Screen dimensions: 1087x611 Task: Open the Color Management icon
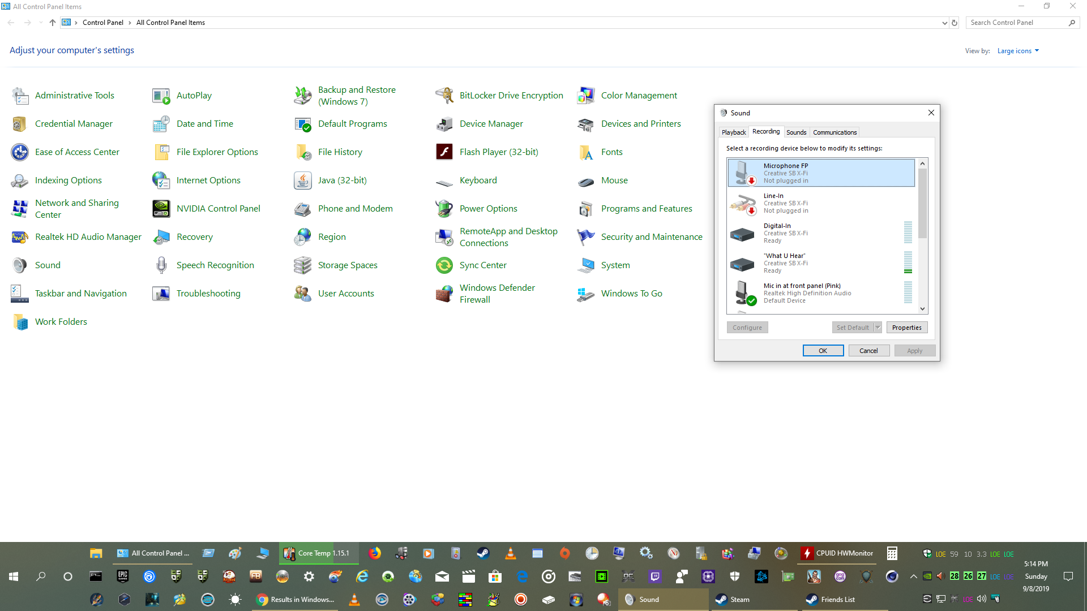click(586, 96)
